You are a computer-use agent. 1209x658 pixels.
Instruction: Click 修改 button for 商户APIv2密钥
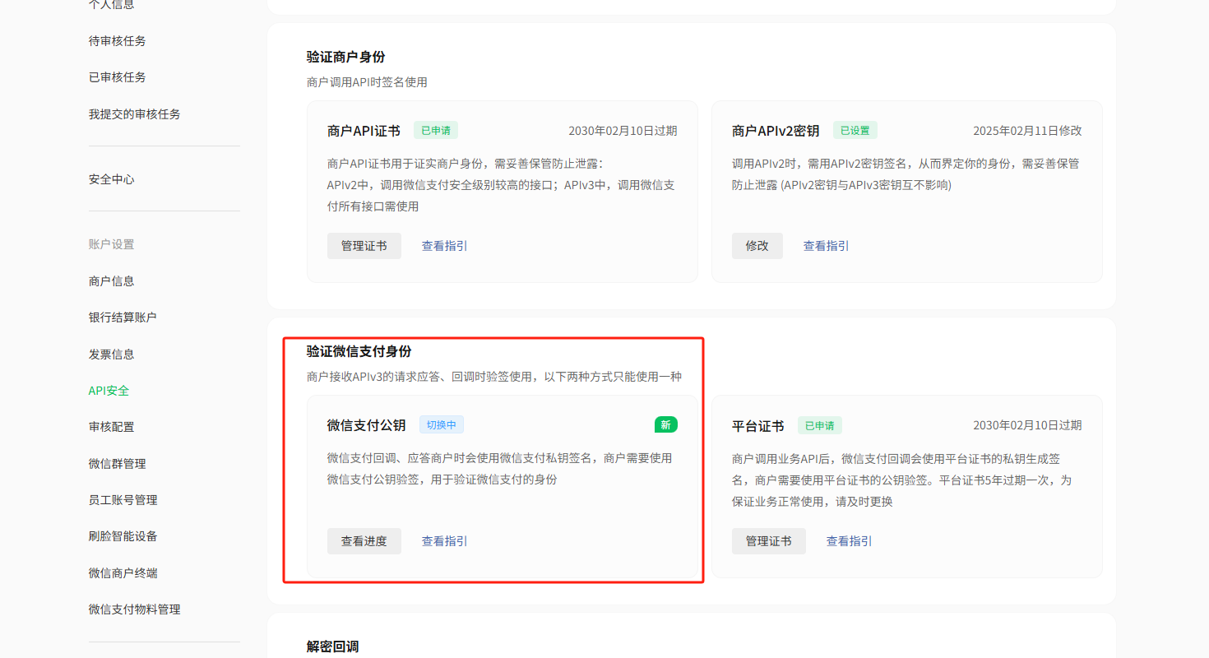[x=757, y=246]
